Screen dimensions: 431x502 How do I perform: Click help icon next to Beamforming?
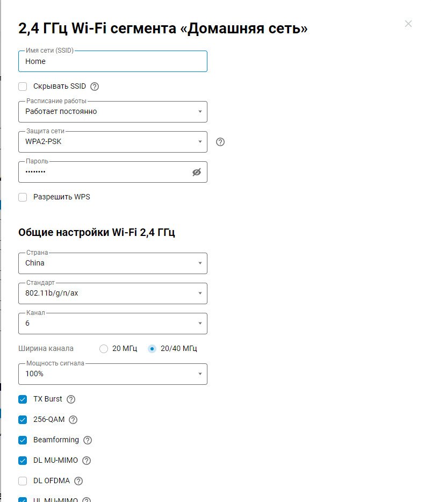tap(88, 440)
